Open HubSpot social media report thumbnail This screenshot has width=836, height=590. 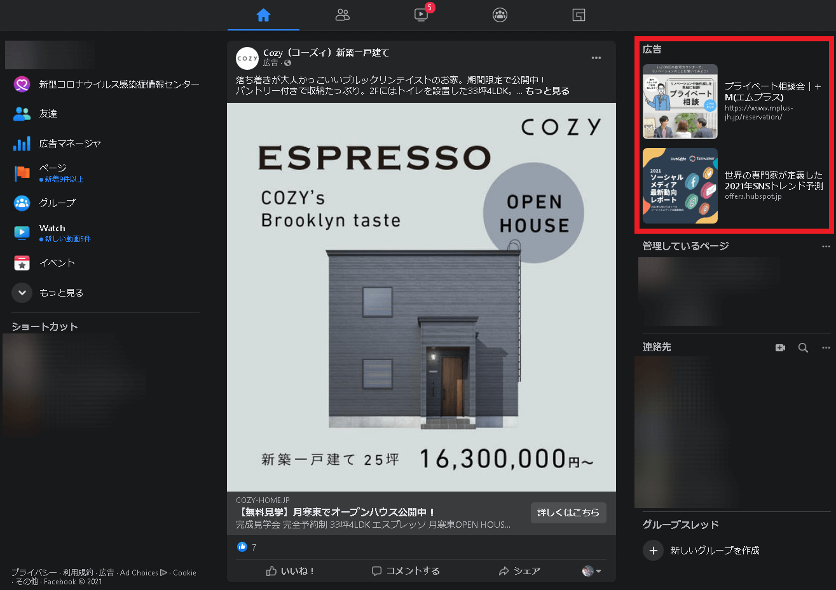click(680, 186)
